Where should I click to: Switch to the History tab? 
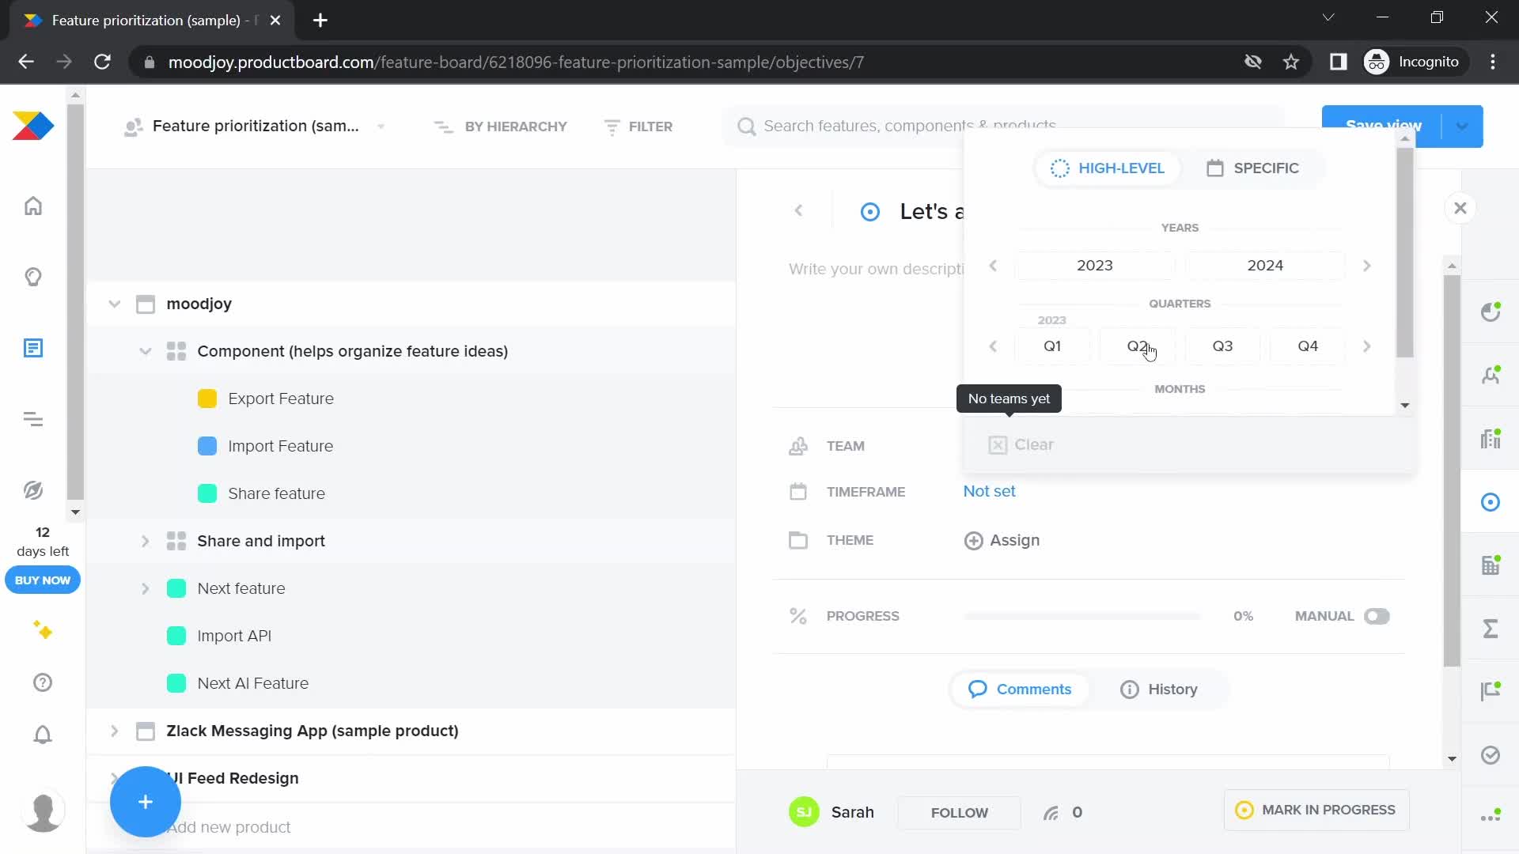(1159, 690)
